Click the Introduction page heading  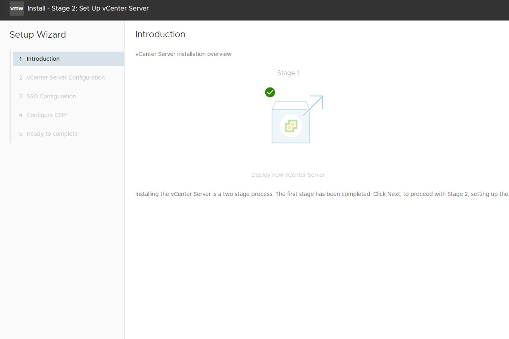160,34
